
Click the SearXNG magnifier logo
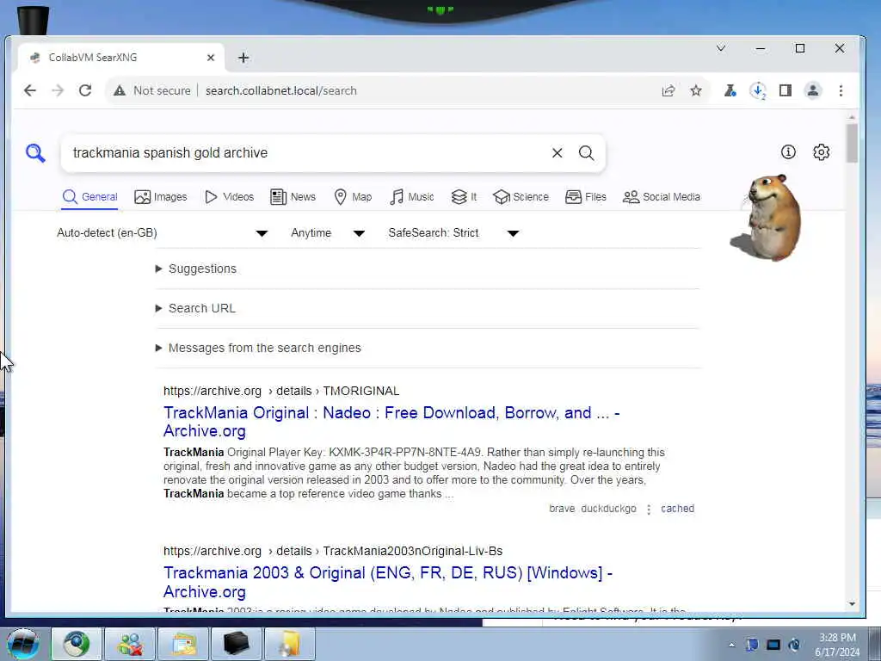34,153
